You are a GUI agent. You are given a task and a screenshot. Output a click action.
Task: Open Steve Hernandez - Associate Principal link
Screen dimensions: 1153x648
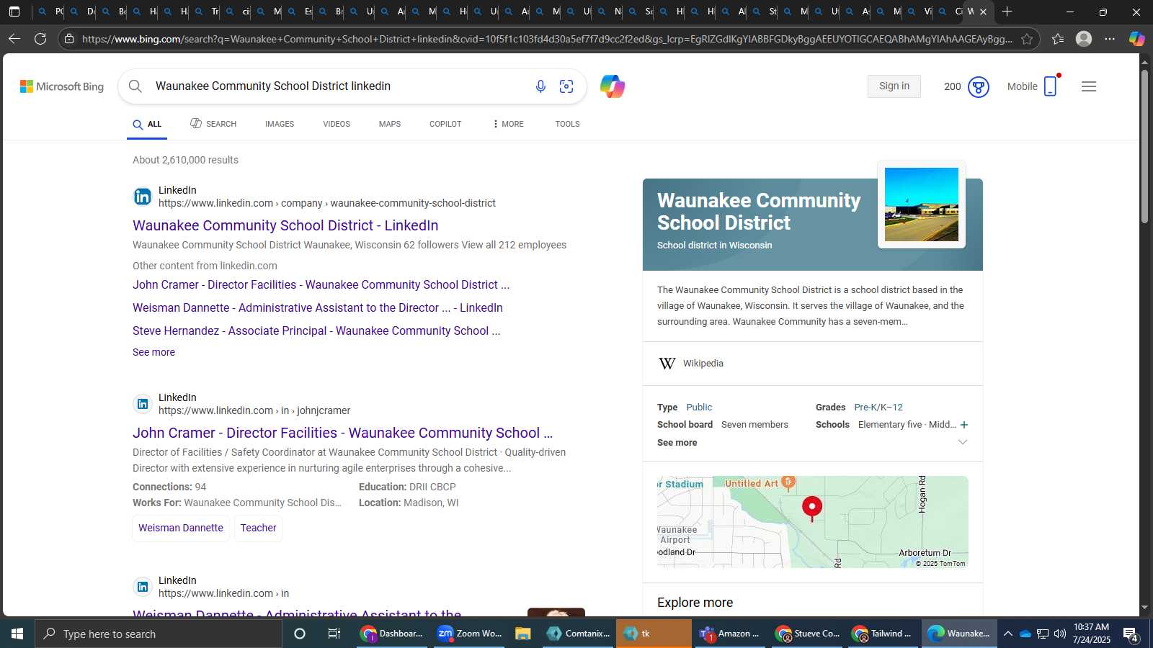[x=316, y=331]
